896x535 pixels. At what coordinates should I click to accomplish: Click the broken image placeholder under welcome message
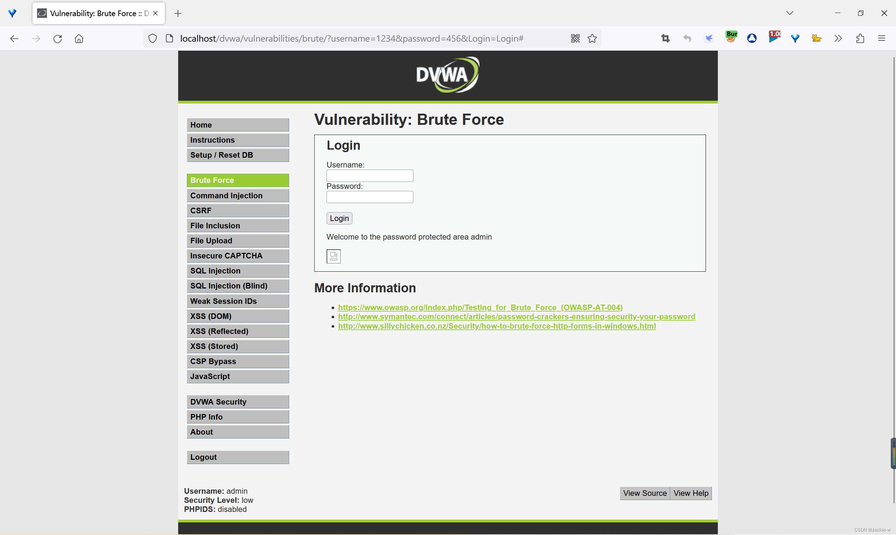point(334,256)
